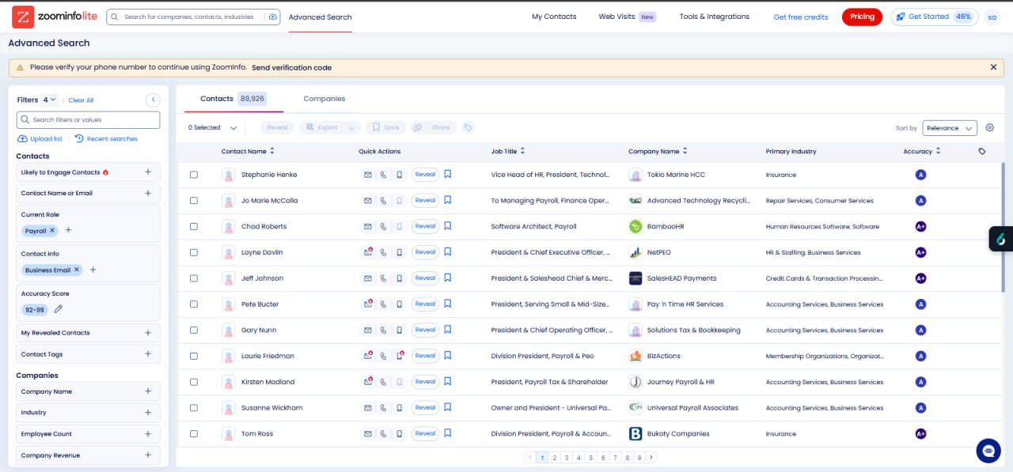Open table settings gear icon
This screenshot has height=472, width=1013.
(989, 128)
